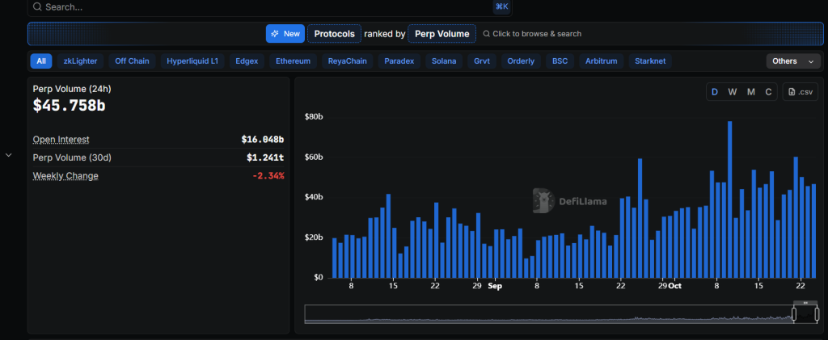The image size is (828, 340).
Task: Open the Perp Volume metric selector
Action: [441, 33]
